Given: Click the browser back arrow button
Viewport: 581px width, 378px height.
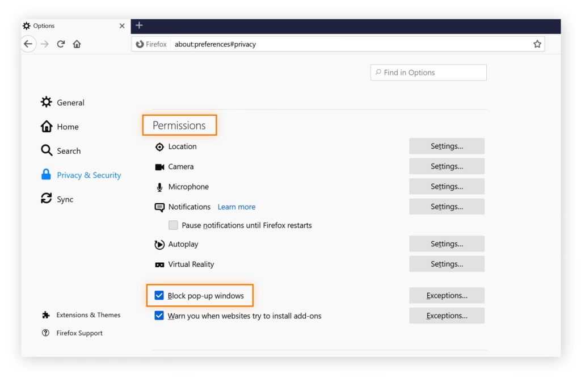Looking at the screenshot, I should pos(28,44).
